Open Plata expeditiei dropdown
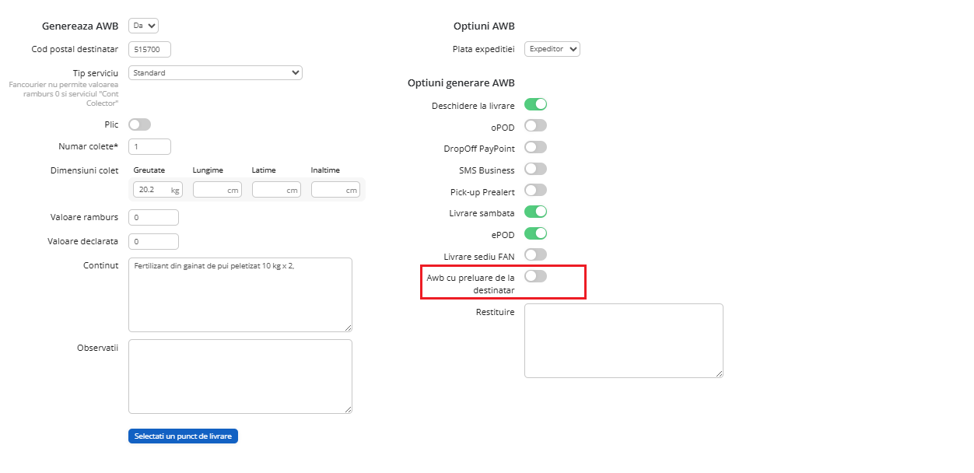 pyautogui.click(x=552, y=49)
